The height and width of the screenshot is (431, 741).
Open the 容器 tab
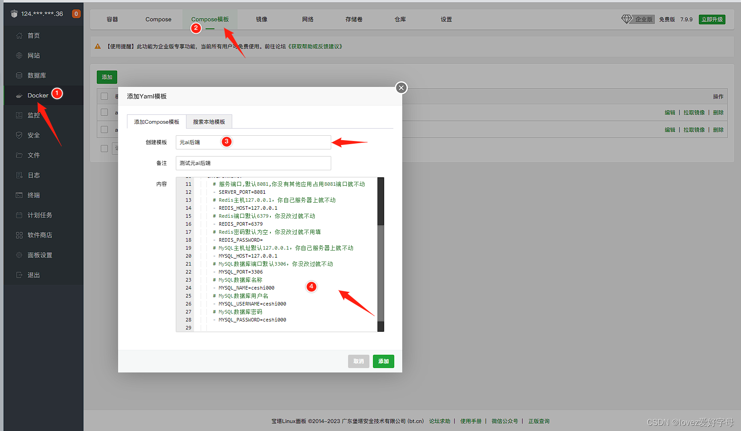click(112, 19)
